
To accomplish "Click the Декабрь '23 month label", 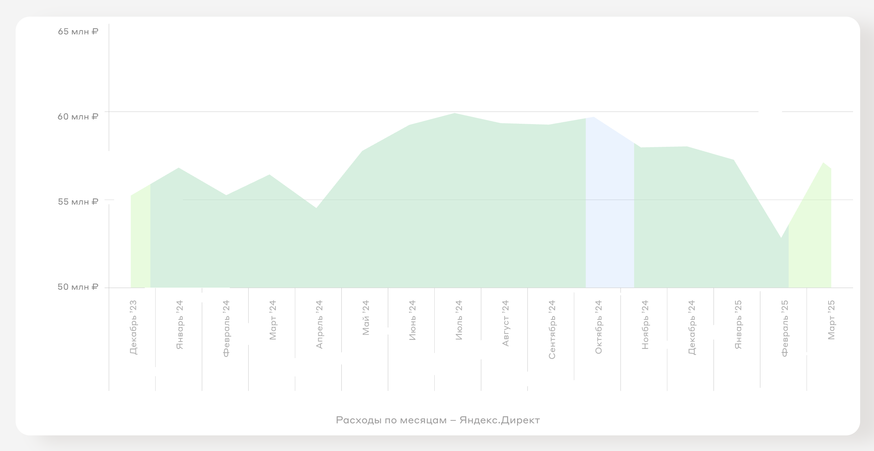I will [x=133, y=327].
